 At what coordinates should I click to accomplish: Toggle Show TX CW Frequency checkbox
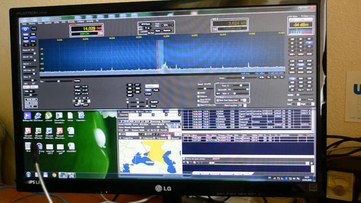(x=199, y=101)
